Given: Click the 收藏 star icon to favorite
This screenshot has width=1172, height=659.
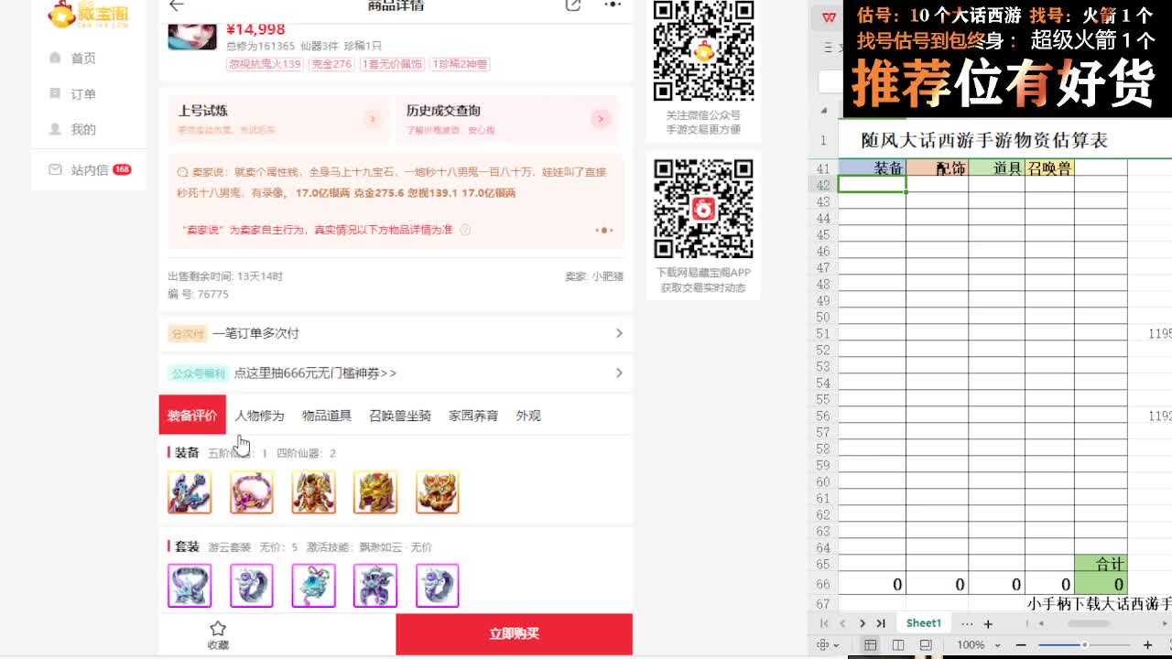Looking at the screenshot, I should pos(217,629).
